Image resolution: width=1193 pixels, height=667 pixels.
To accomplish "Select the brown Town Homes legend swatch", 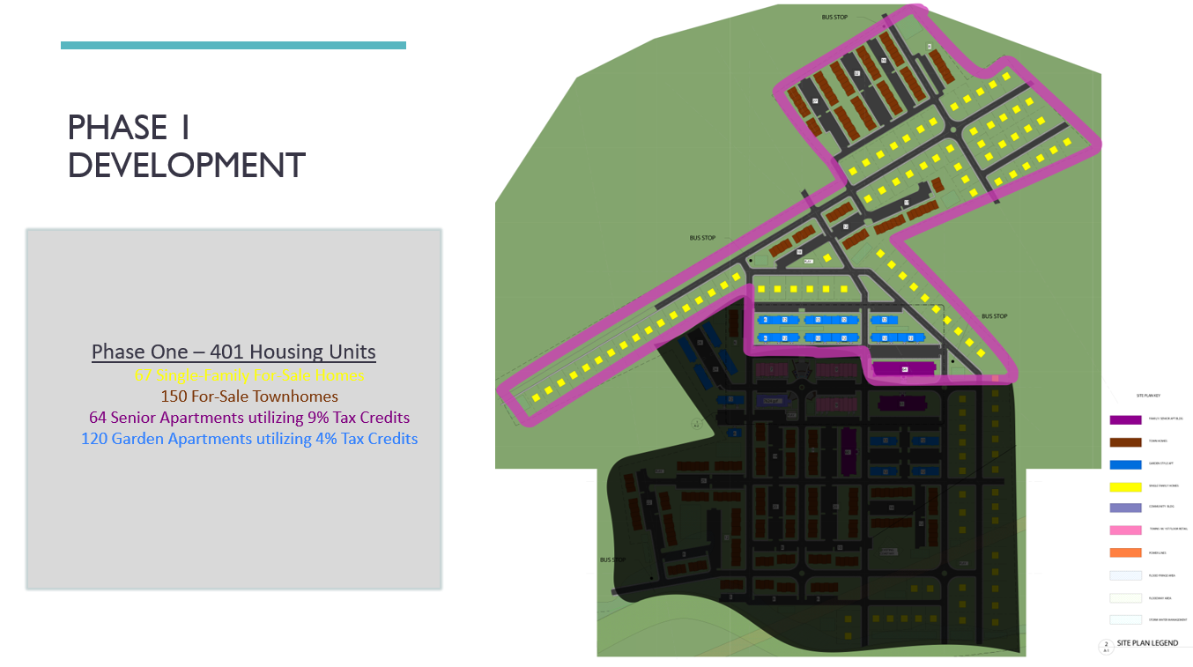I will (1124, 442).
